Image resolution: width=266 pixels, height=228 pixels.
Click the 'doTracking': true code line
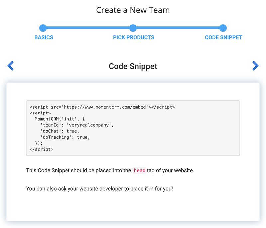coord(65,137)
